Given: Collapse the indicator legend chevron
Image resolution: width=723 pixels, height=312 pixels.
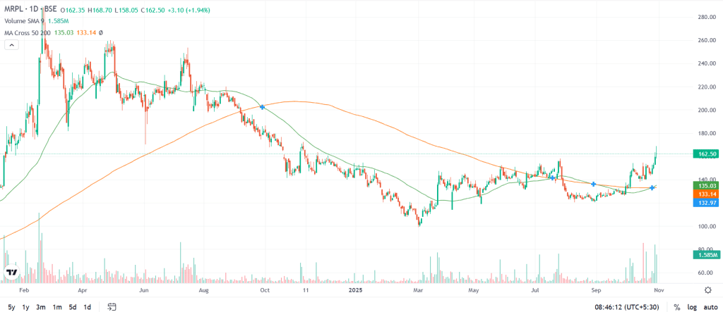Looking at the screenshot, I should (x=11, y=44).
